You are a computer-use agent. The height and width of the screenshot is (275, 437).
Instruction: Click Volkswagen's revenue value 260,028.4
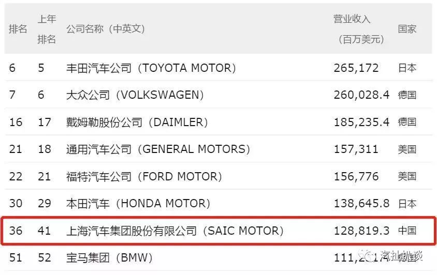point(361,95)
